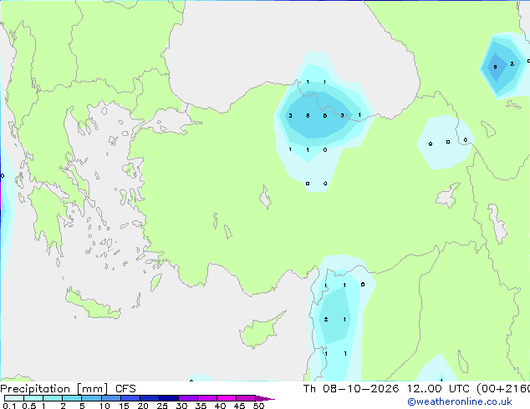
Task: Click the value 8 in northeast precipitation cell
Action: tap(495, 67)
